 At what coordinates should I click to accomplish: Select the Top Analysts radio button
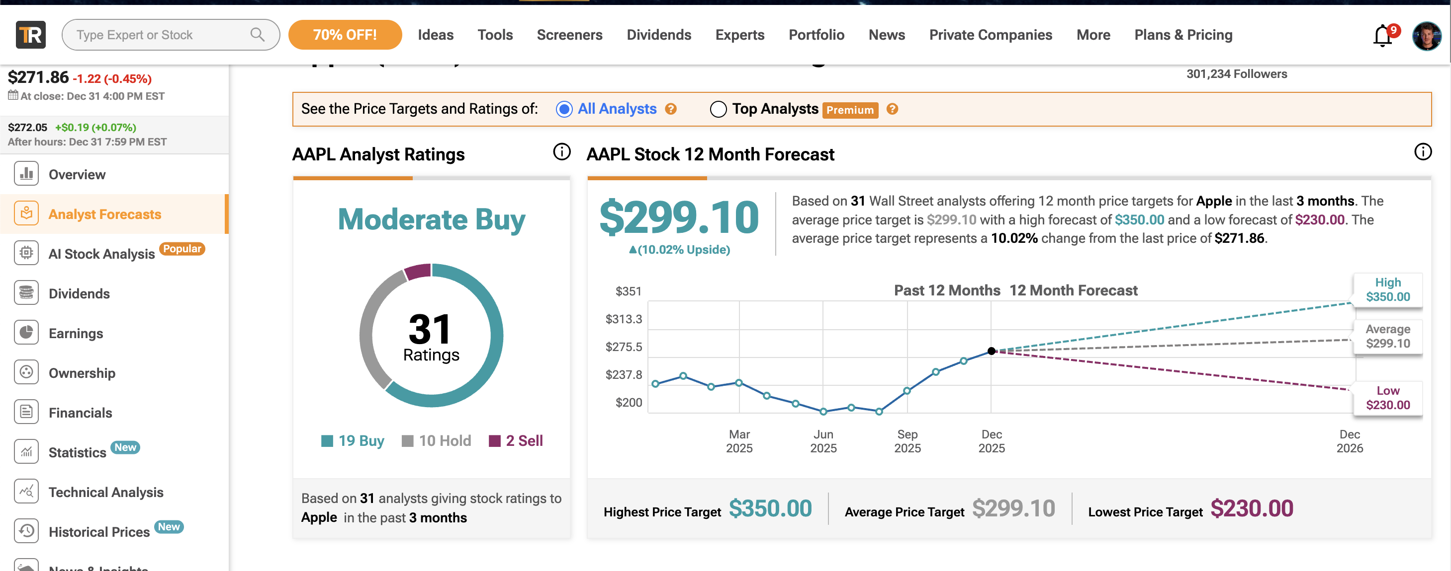pyautogui.click(x=718, y=109)
